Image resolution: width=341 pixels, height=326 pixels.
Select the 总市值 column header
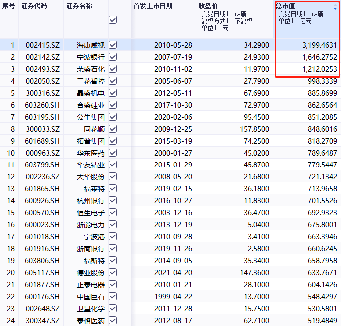pyautogui.click(x=285, y=6)
